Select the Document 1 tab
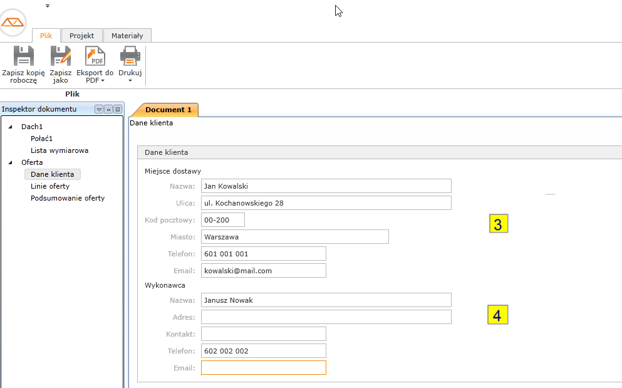This screenshot has width=622, height=388. tap(168, 110)
